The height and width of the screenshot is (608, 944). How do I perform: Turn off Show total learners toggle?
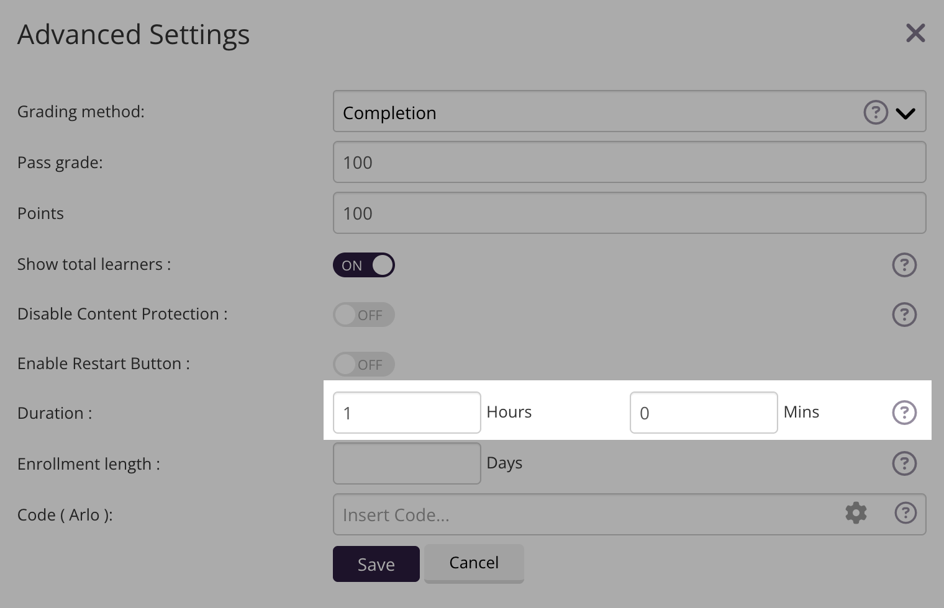[364, 265]
